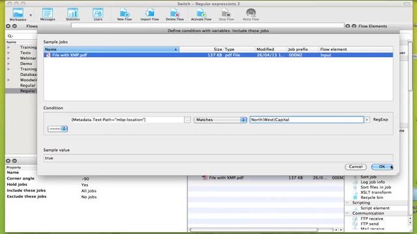Viewport: 417px width, 234px height.
Task: Collapse the Communication category
Action: (x=347, y=213)
